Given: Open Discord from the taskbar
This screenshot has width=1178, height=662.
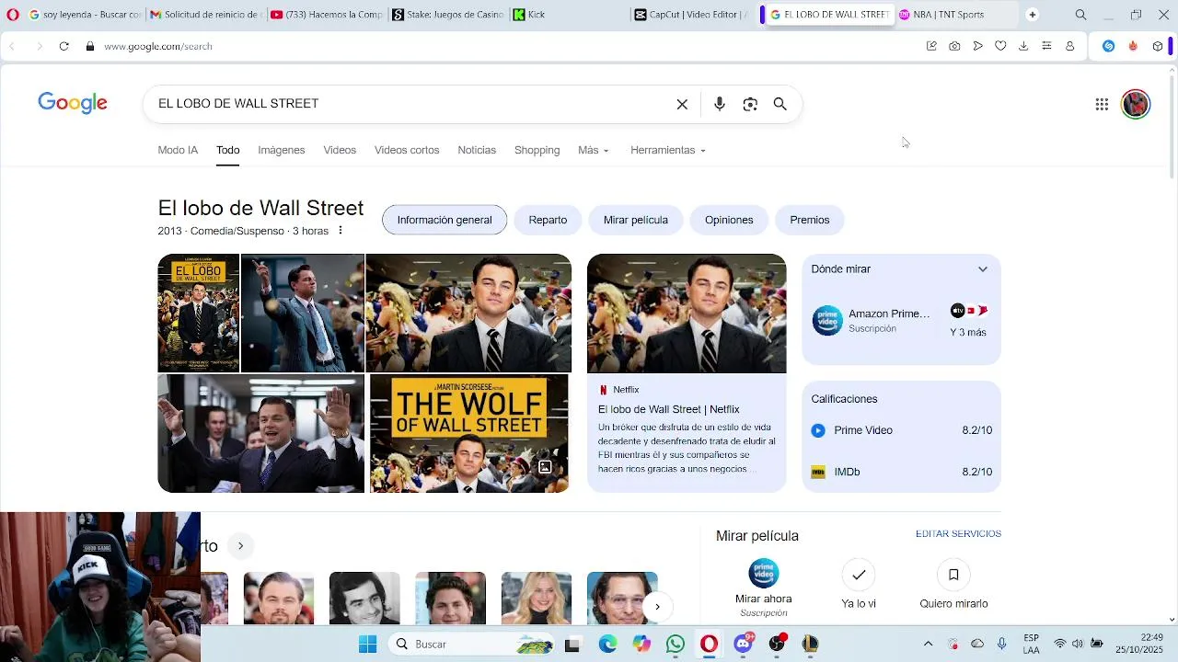Looking at the screenshot, I should (743, 644).
